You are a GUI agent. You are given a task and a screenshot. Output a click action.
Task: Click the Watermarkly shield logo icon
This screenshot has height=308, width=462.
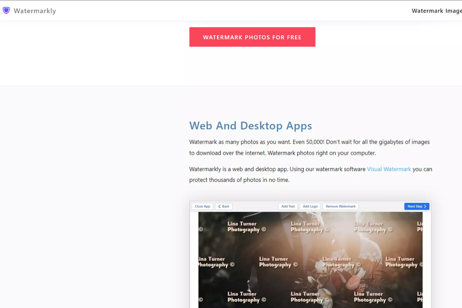tap(6, 10)
